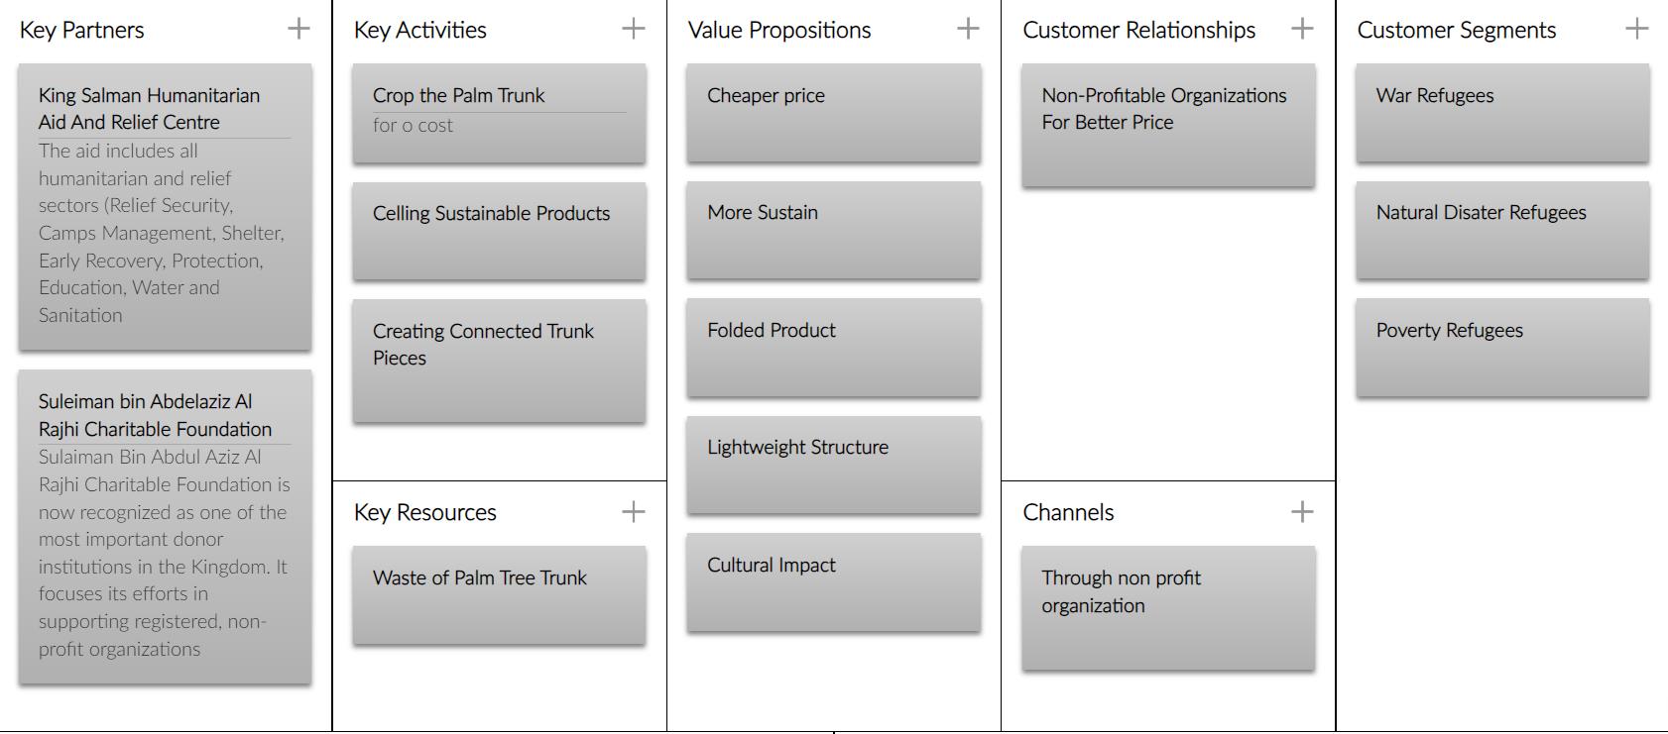Select Suleiman bin Abdelaziz Al Rajhi card
This screenshot has width=1668, height=734.
(165, 526)
